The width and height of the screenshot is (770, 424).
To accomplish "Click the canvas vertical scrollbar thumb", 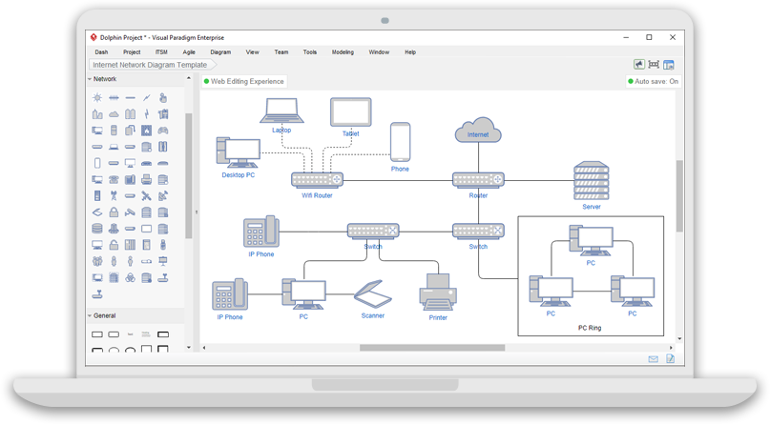I will coord(679,195).
